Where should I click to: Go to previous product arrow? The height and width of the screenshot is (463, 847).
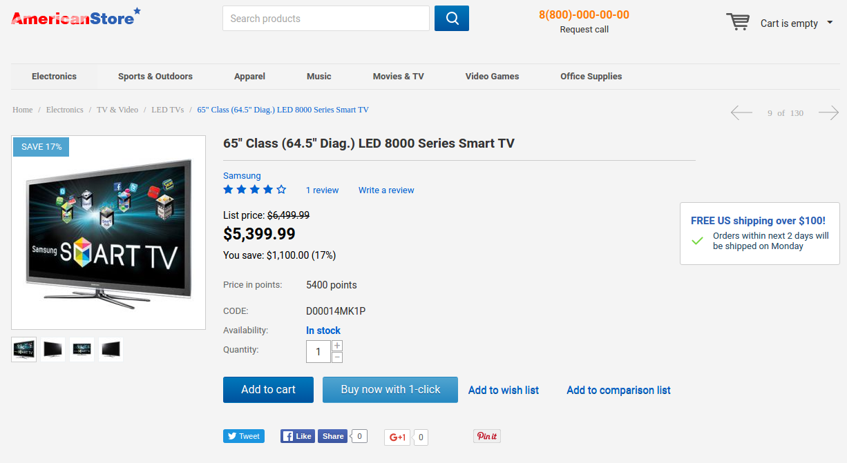click(x=741, y=112)
